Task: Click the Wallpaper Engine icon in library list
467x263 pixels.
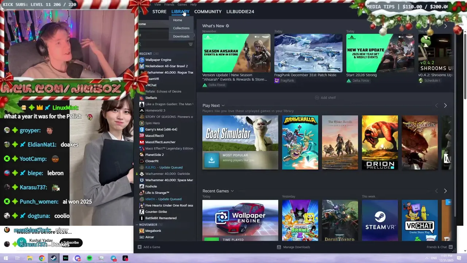Action: pyautogui.click(x=142, y=60)
